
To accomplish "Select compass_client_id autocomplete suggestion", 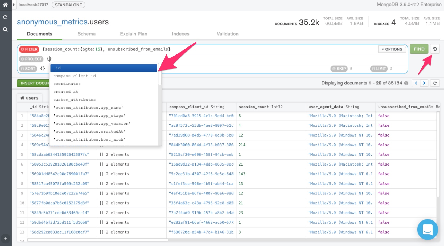I will (104, 76).
